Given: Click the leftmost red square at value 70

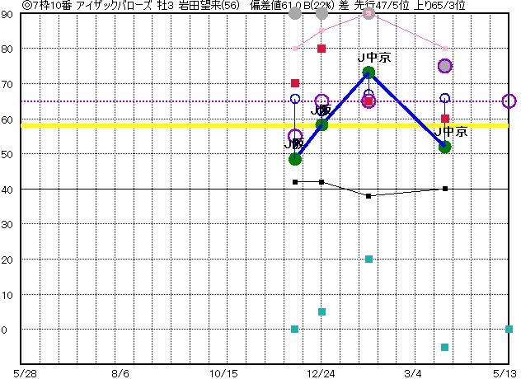Looking at the screenshot, I should click(295, 83).
